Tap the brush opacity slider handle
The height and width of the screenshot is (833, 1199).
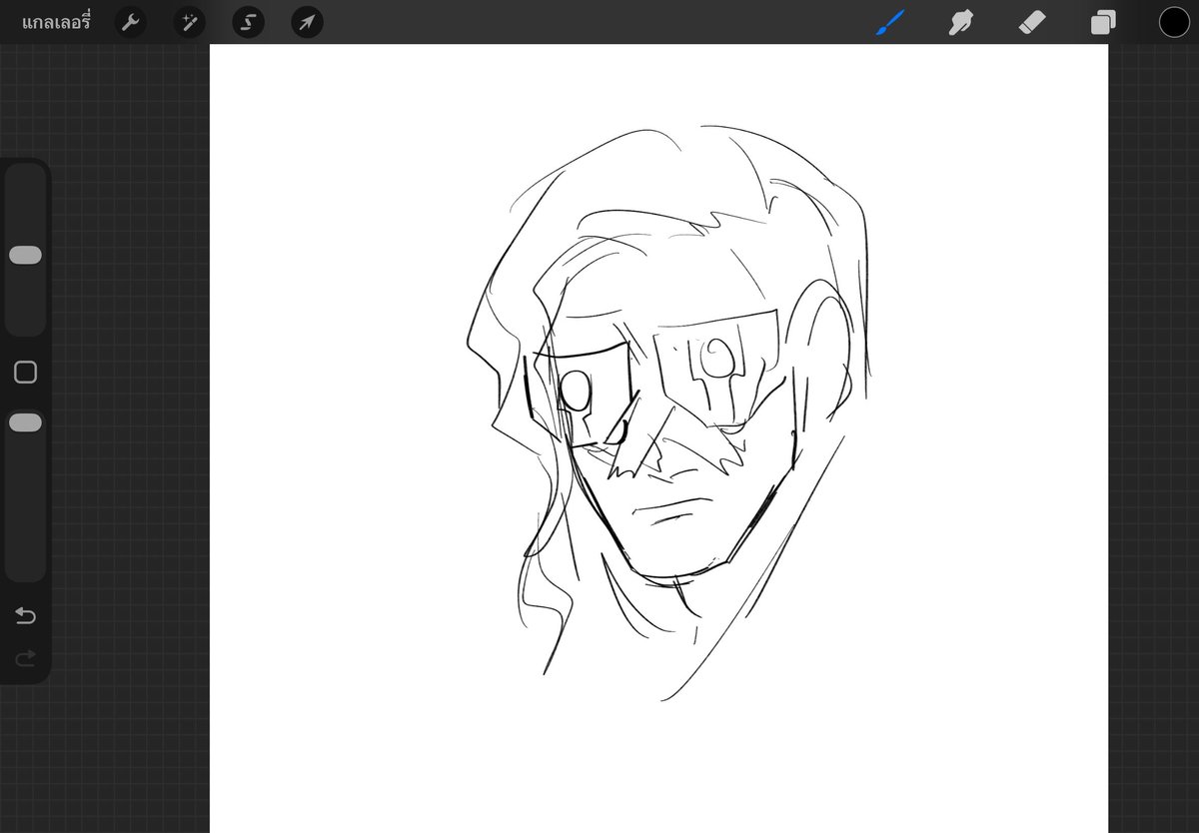(25, 421)
